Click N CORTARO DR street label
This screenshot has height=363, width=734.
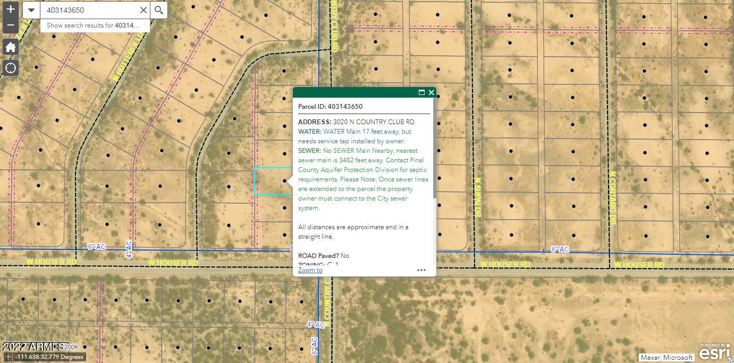pos(612,197)
